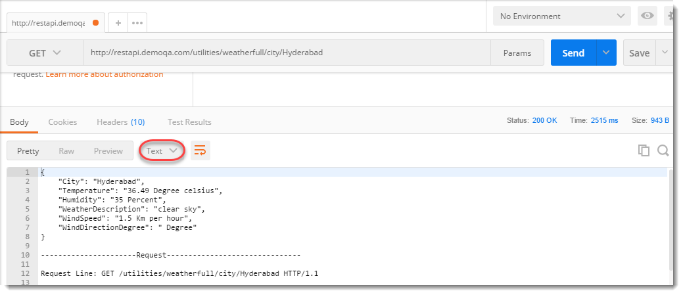Click the Params button
Image resolution: width=683 pixels, height=295 pixels.
click(517, 53)
